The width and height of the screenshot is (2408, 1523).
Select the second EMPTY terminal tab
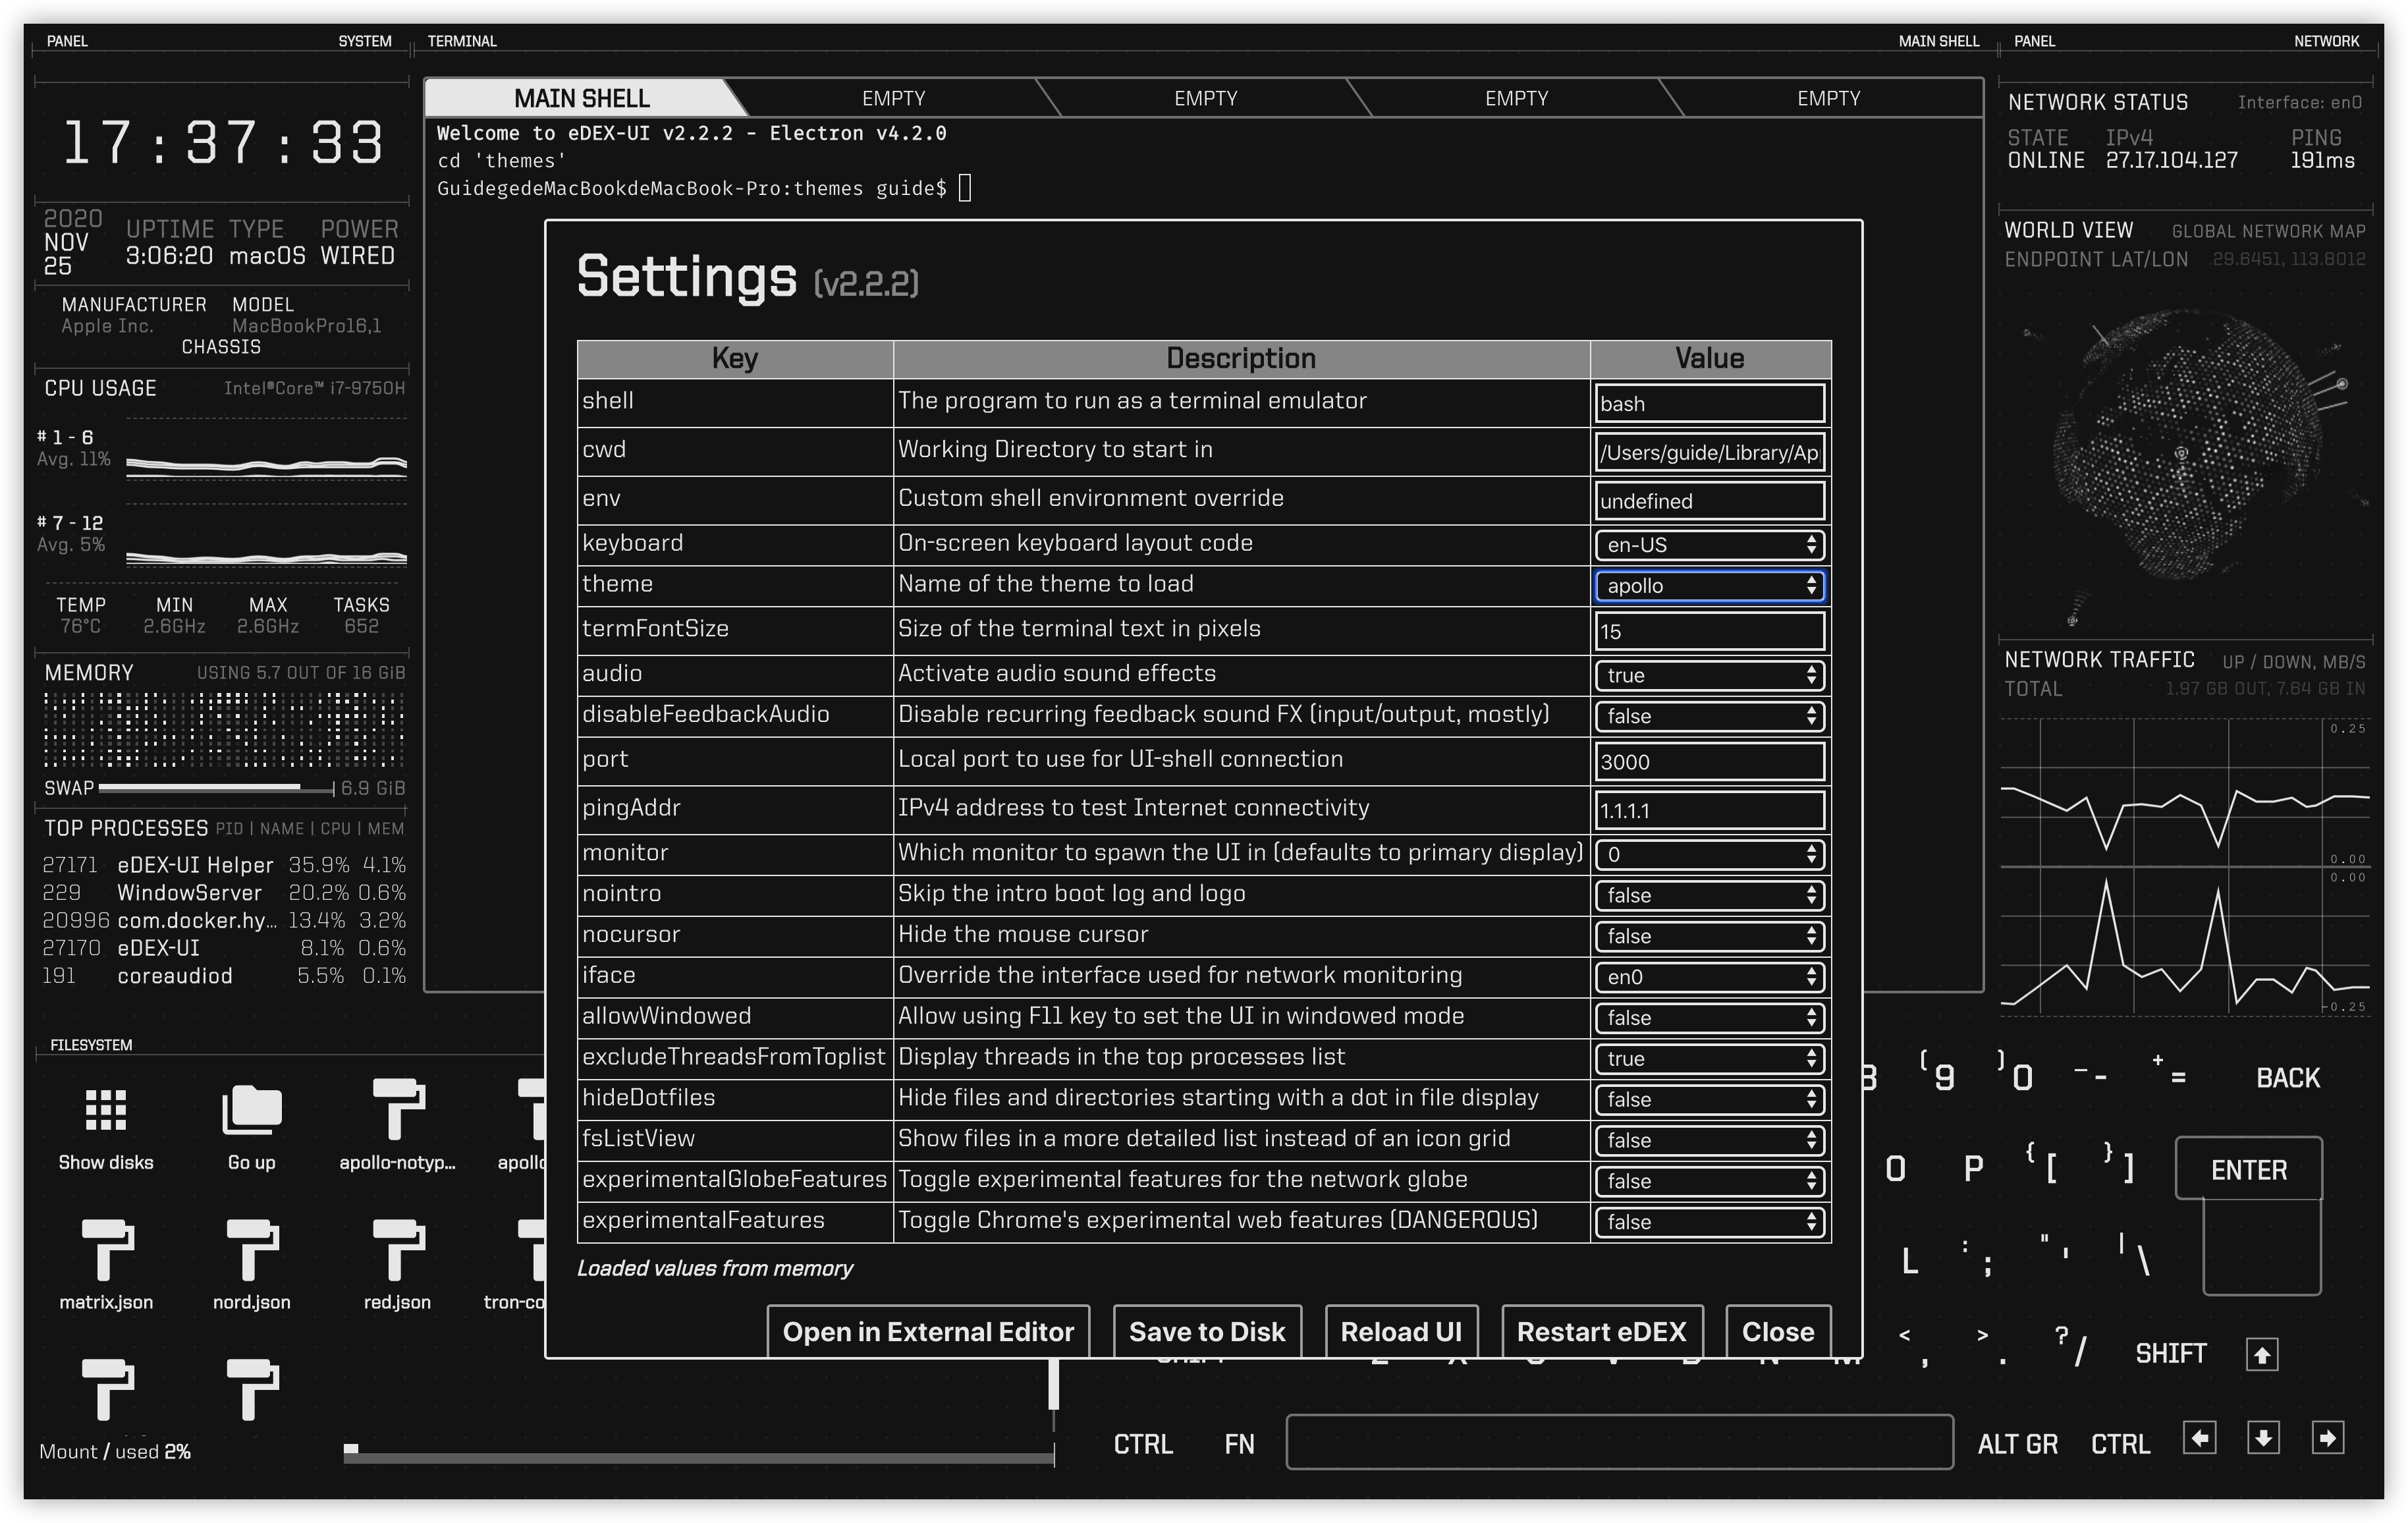pos(1205,98)
